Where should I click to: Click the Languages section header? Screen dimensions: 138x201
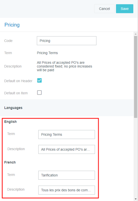[13, 108]
